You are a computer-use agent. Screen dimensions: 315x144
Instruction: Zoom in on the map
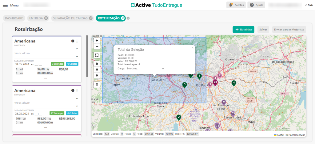tap(97, 40)
